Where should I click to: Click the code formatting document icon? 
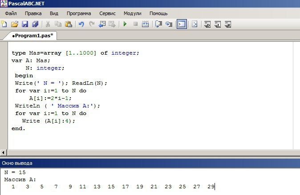[195, 24]
